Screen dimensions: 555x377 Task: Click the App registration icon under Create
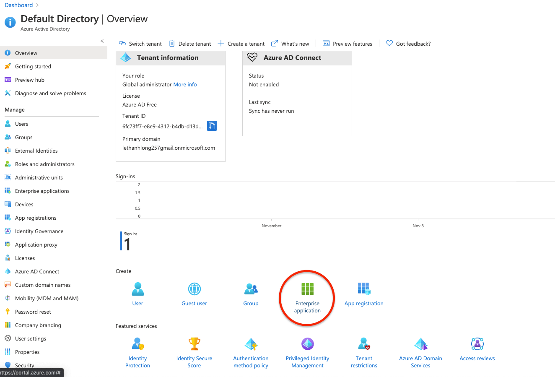(x=364, y=289)
